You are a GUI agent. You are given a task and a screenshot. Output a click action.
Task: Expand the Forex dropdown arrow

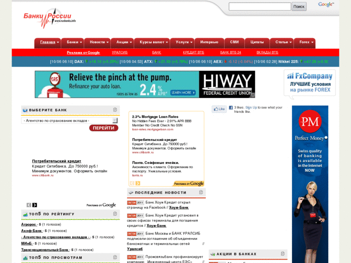pos(312,42)
